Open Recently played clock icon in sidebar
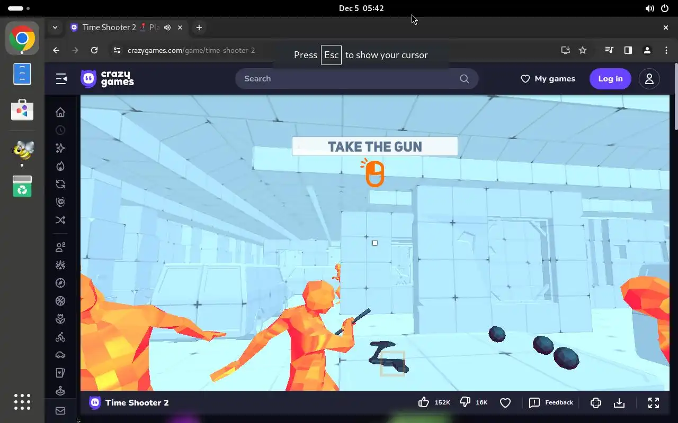Image resolution: width=678 pixels, height=423 pixels. (x=60, y=130)
